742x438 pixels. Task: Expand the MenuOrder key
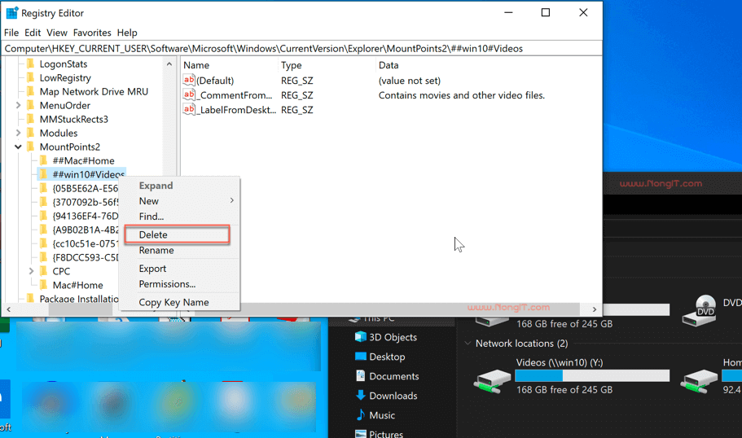click(x=18, y=105)
